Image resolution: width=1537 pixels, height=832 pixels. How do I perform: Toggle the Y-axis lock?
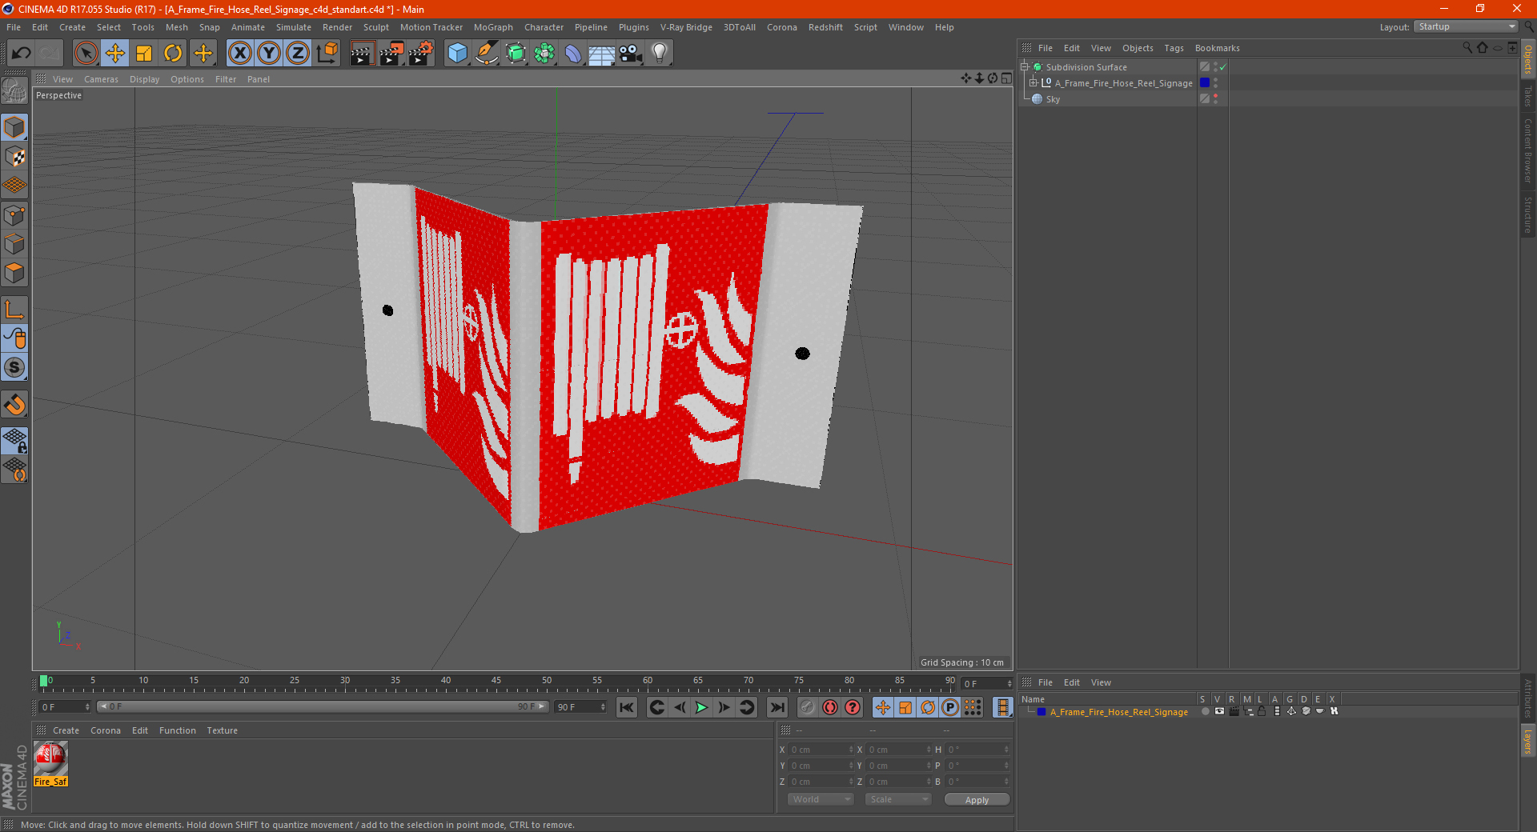click(x=269, y=54)
